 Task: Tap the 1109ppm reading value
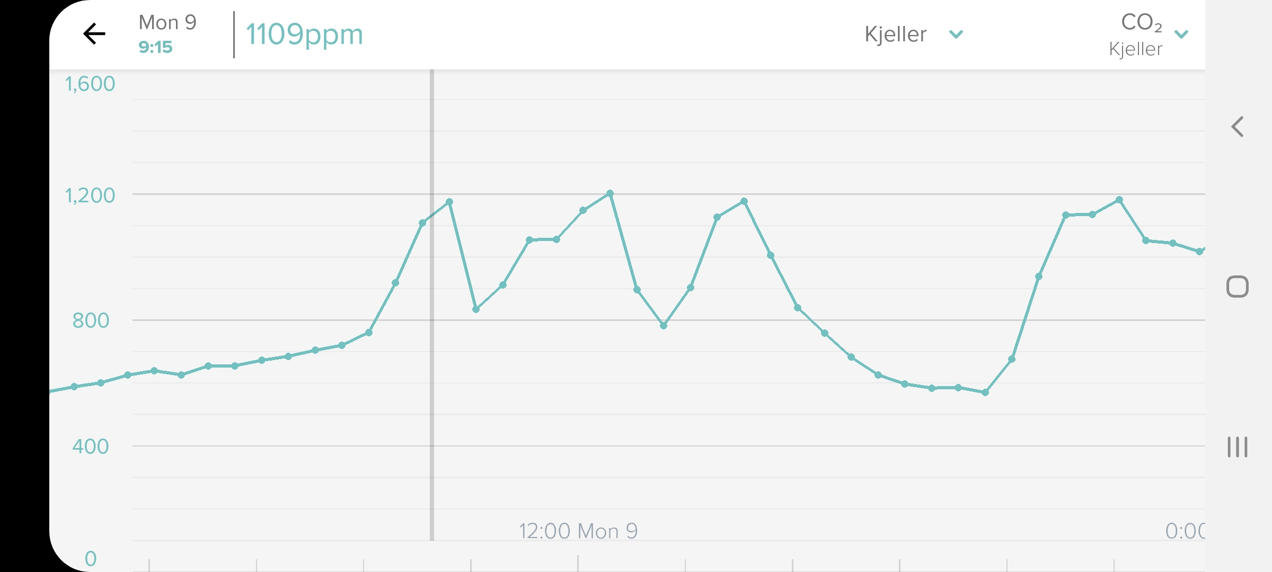pyautogui.click(x=304, y=35)
